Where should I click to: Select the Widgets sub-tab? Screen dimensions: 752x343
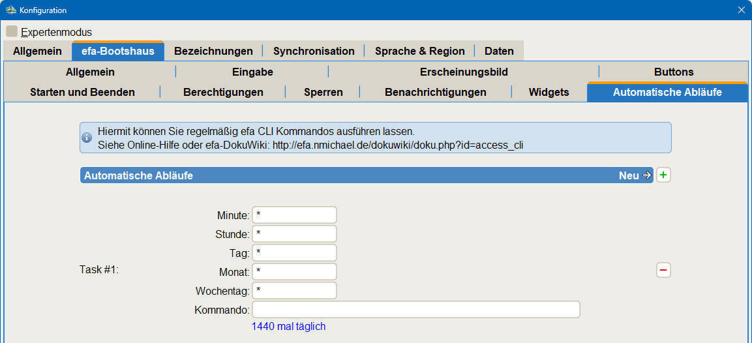pyautogui.click(x=549, y=92)
